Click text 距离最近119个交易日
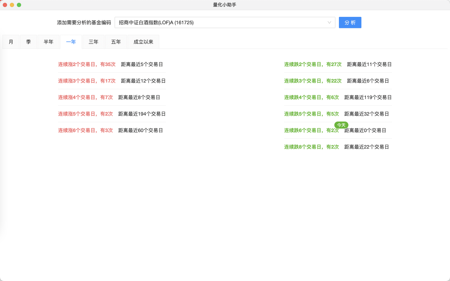Viewport: 450px width, 281px height. coord(368,97)
